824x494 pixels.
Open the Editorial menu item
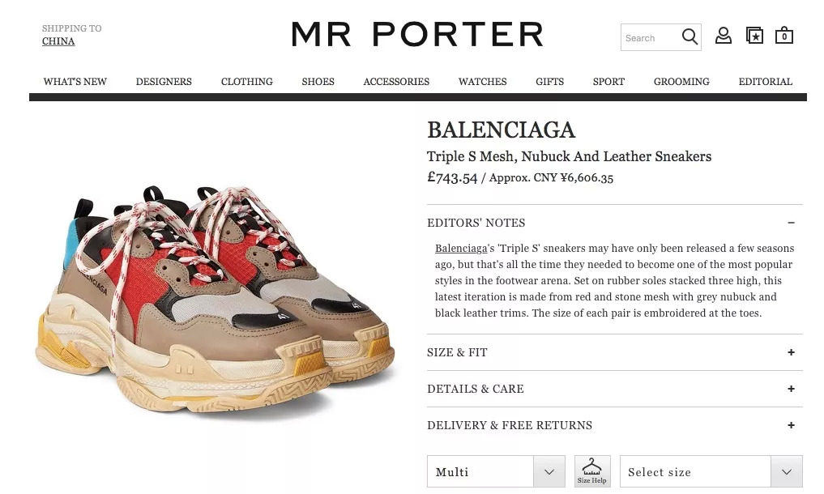[765, 82]
